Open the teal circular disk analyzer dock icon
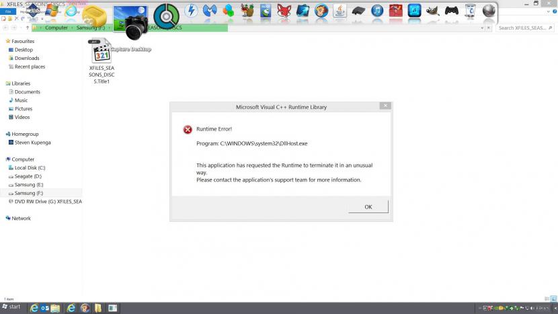558x314 pixels. click(166, 16)
